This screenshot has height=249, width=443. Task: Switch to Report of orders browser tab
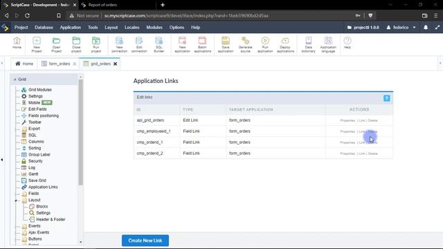[x=102, y=5]
